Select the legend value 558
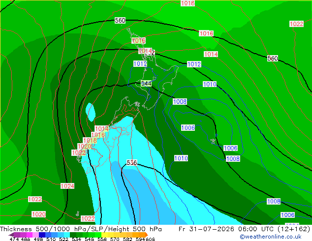312x241 pixels. coord(102,239)
